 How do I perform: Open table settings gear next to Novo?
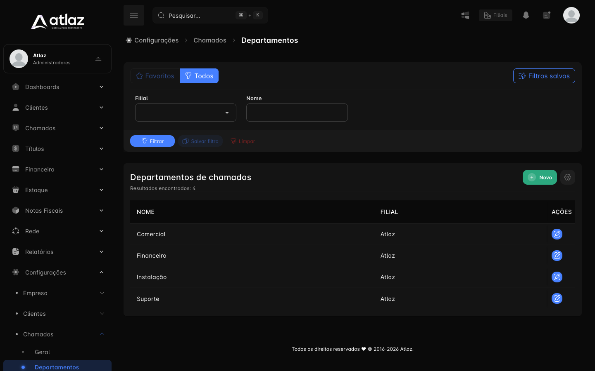click(x=568, y=177)
